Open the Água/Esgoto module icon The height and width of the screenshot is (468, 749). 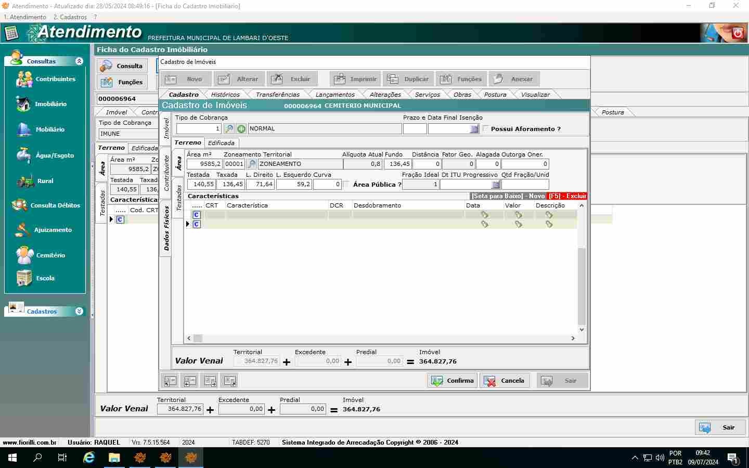[23, 155]
